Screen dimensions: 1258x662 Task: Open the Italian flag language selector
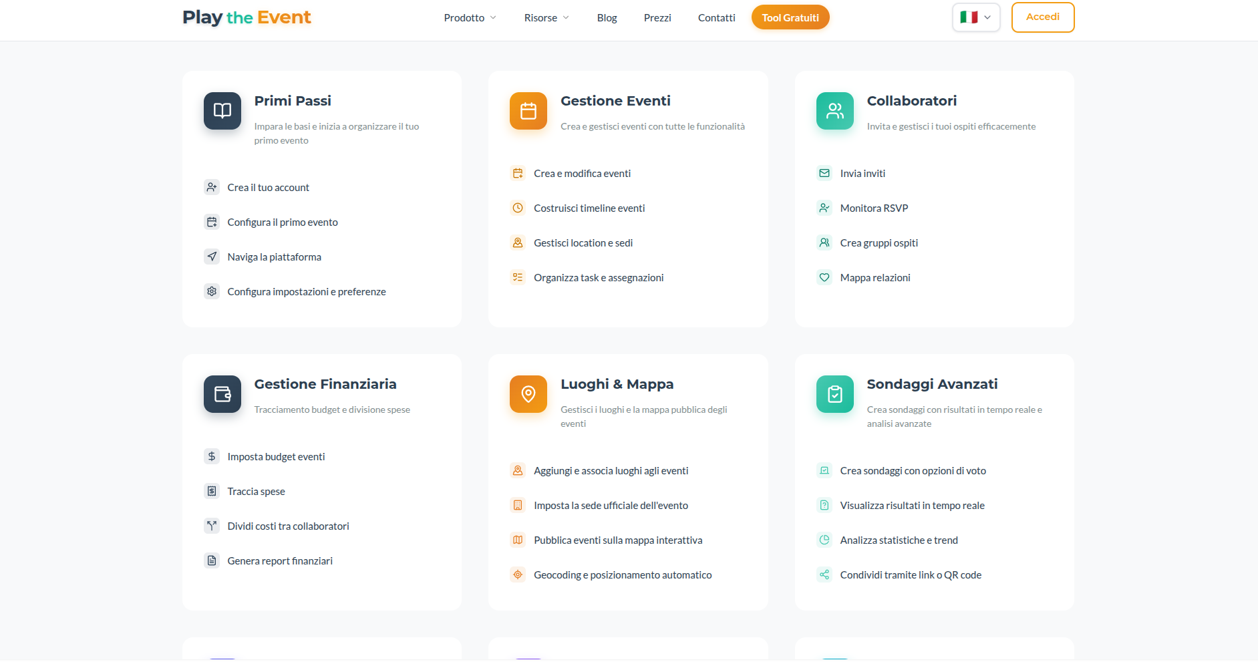click(x=976, y=17)
